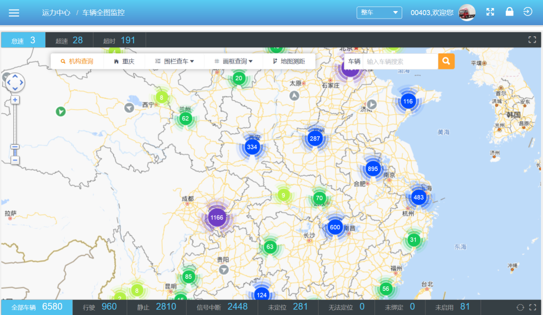Expand the 画框查询 dropdown menu
Image resolution: width=543 pixels, height=315 pixels.
(x=233, y=61)
